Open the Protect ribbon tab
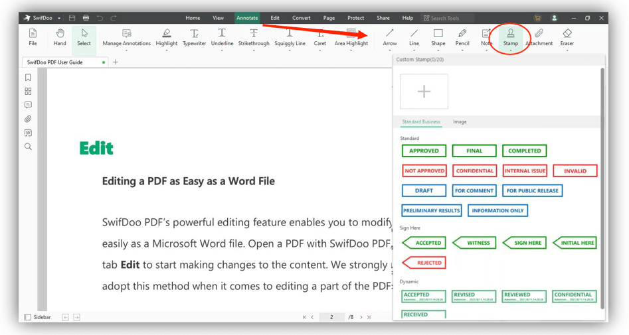The width and height of the screenshot is (629, 335). 355,18
